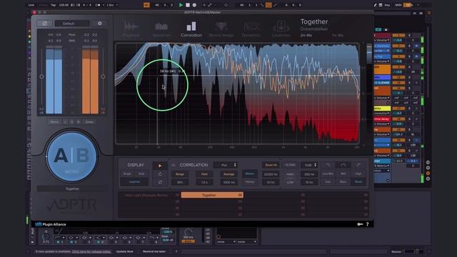Adjust the orange B meter level handle
The height and width of the screenshot is (257, 457).
click(103, 76)
